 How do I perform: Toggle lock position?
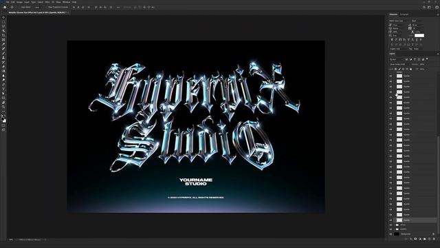[404, 69]
